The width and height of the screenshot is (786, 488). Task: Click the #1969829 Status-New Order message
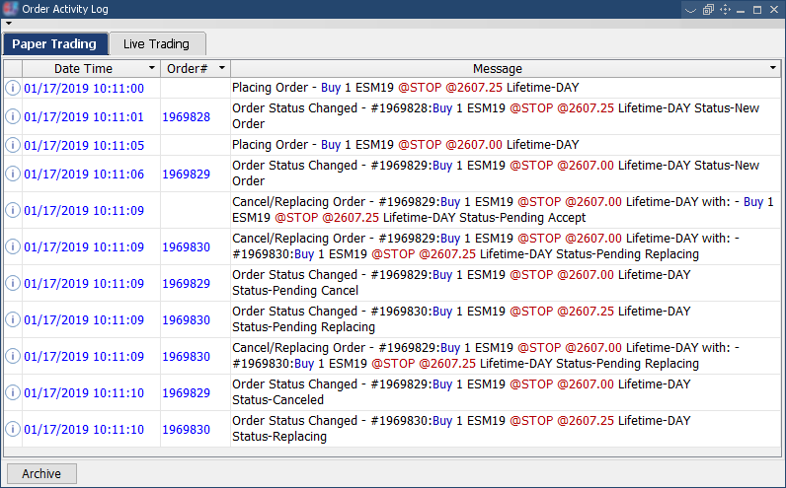click(x=496, y=174)
